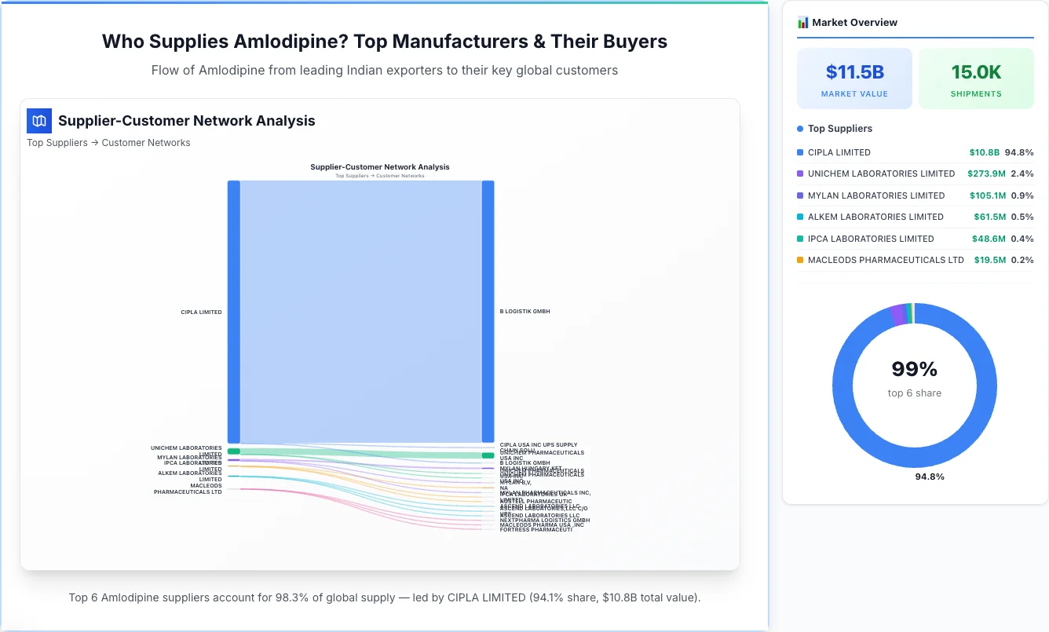Click the $10.8B value for CIPLA LIMITED
Image resolution: width=1049 pixels, height=632 pixels.
(984, 152)
